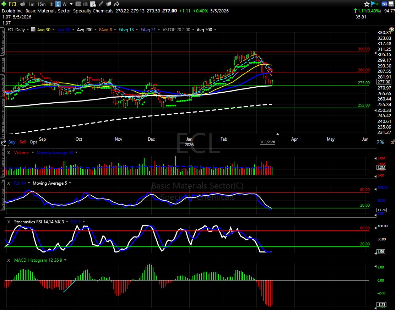
Task: Click the Buy button
Action: pos(12,142)
